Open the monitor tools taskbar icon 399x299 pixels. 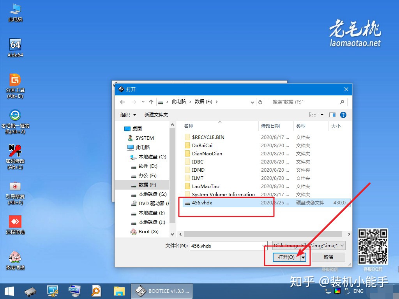(53, 291)
